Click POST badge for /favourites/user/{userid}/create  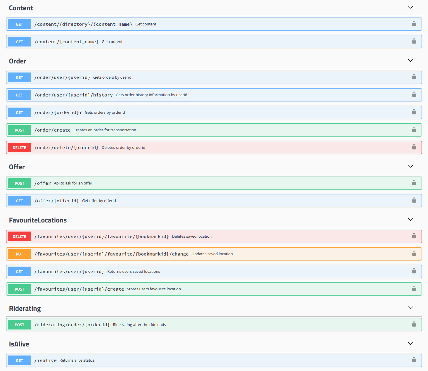tap(20, 289)
